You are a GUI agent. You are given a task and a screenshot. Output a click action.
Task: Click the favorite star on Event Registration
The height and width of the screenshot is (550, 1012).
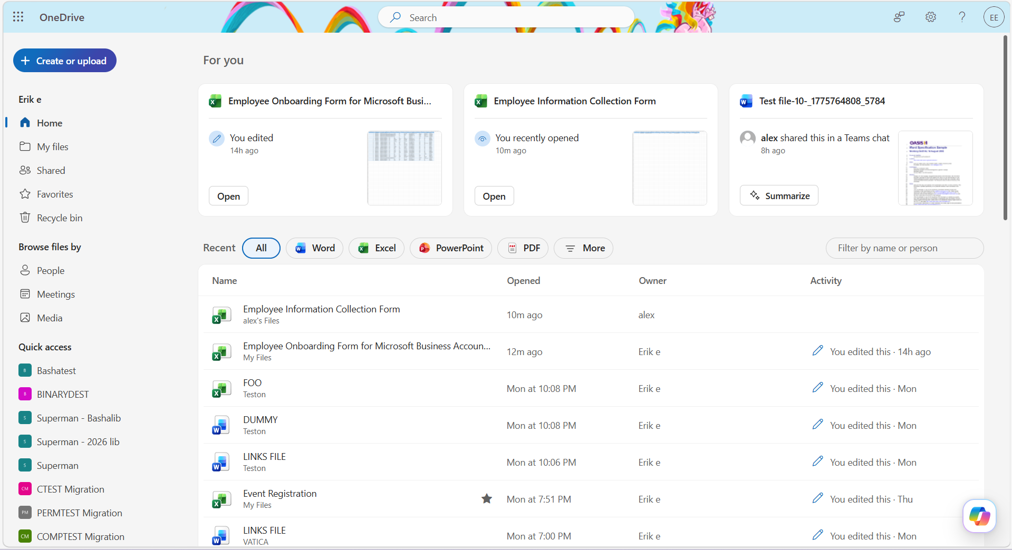tap(487, 499)
